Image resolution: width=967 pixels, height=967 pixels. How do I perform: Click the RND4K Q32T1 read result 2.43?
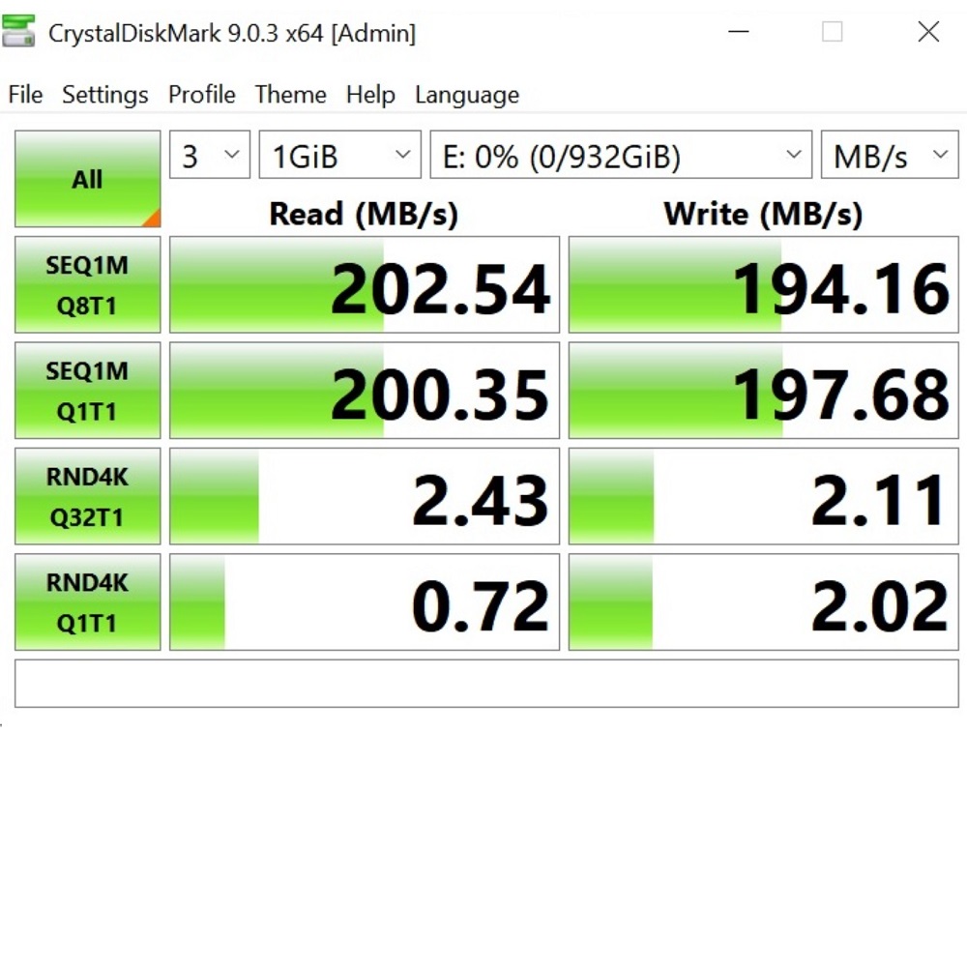[x=365, y=496]
